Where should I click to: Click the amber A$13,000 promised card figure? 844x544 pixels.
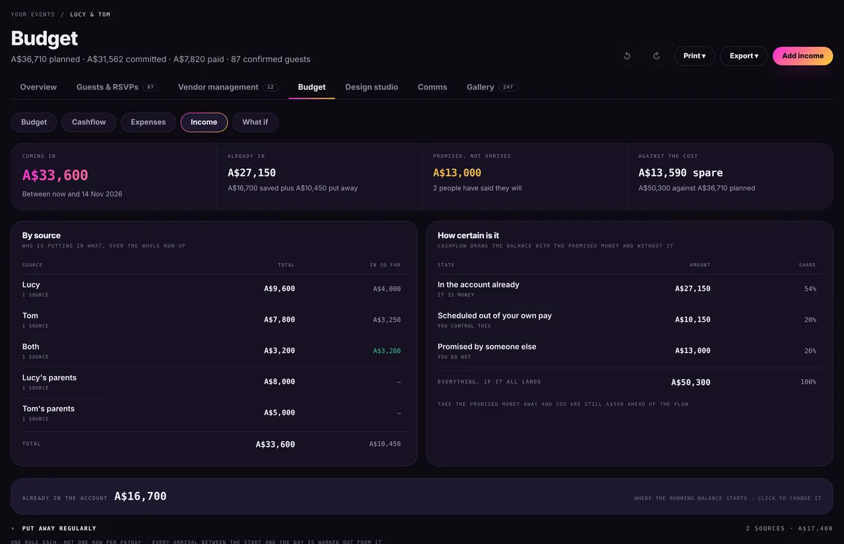point(457,173)
